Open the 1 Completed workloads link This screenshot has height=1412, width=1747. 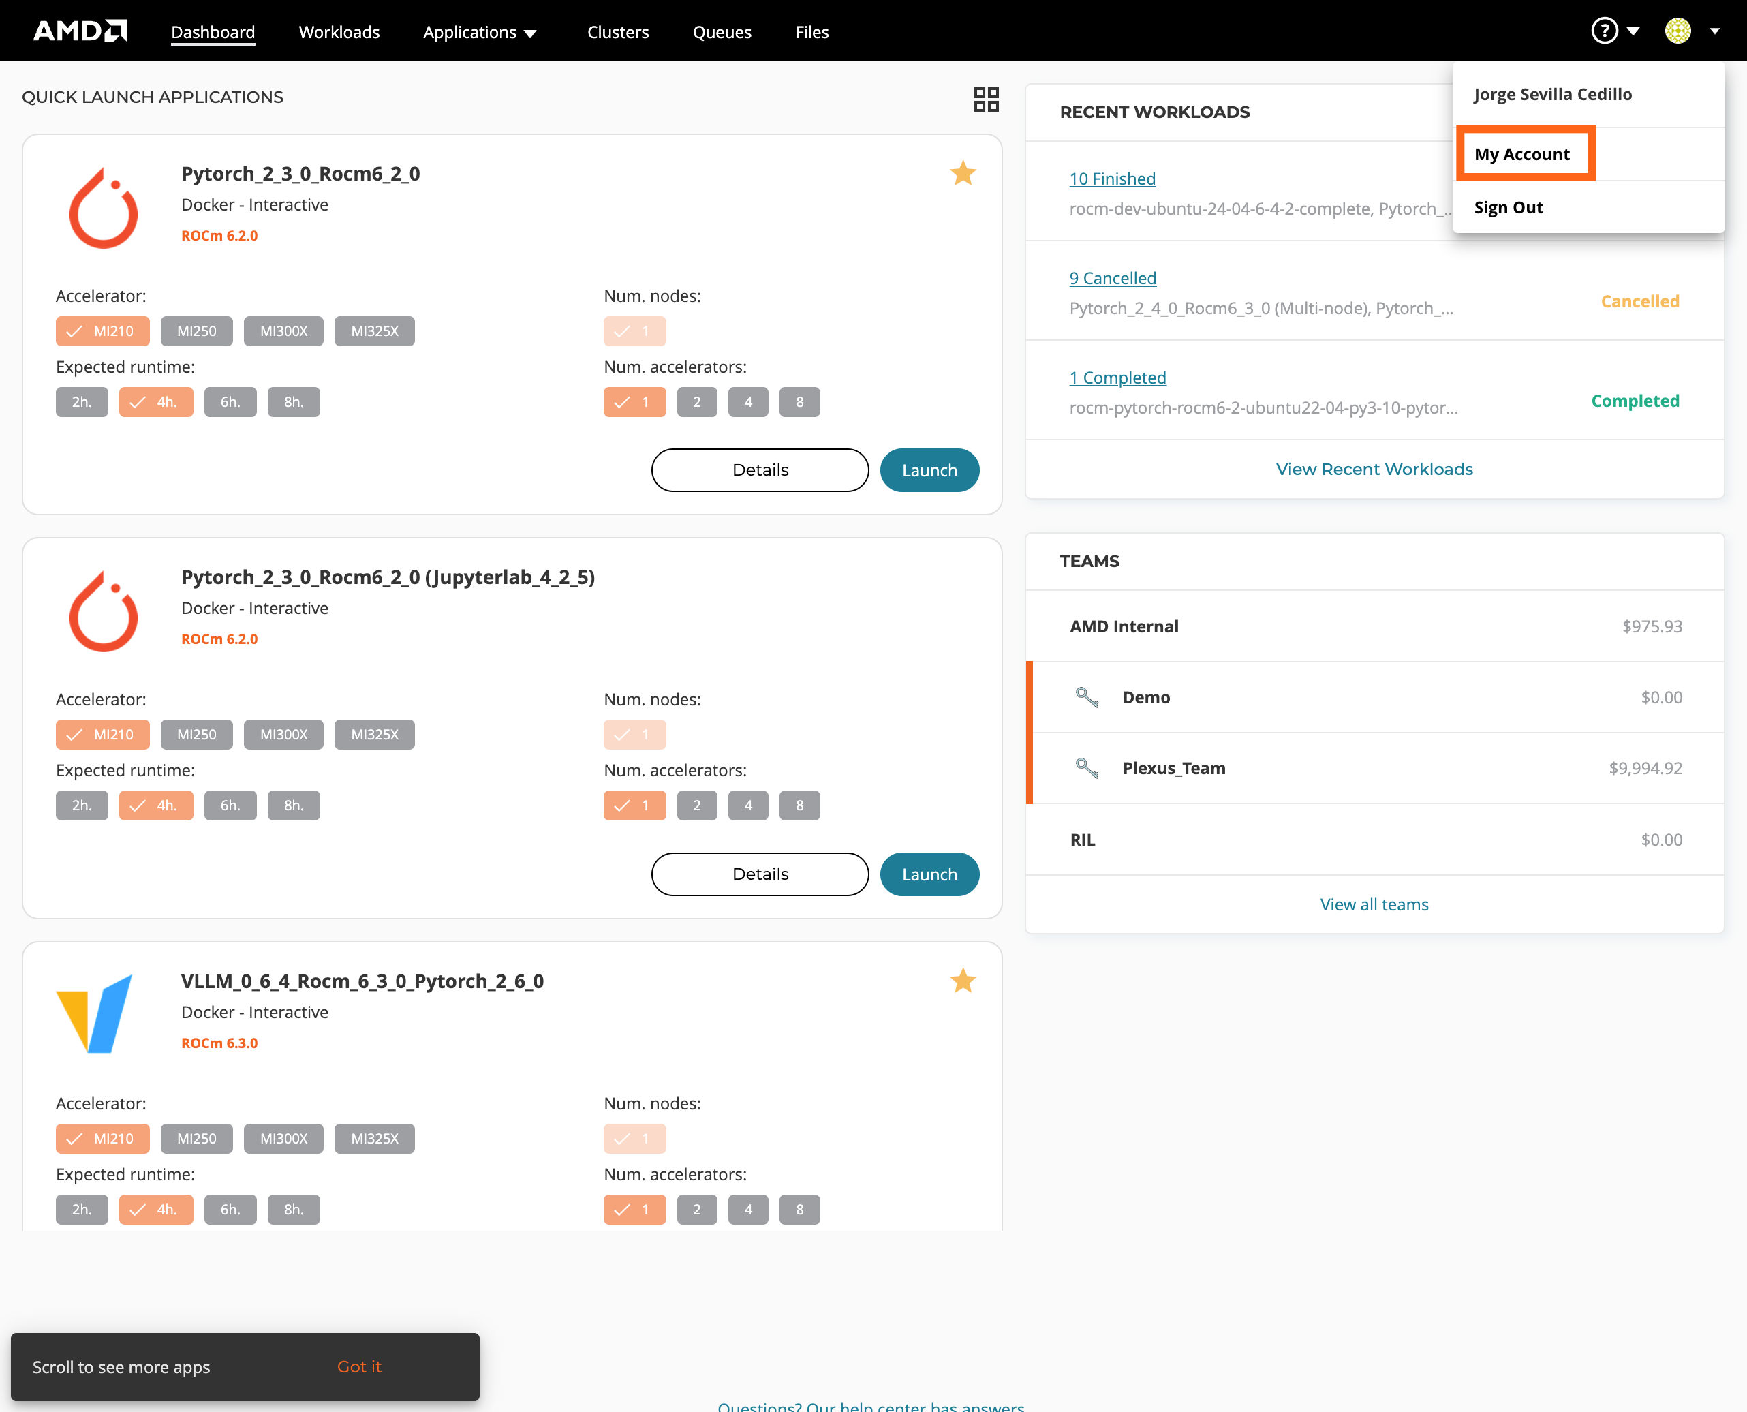1117,378
